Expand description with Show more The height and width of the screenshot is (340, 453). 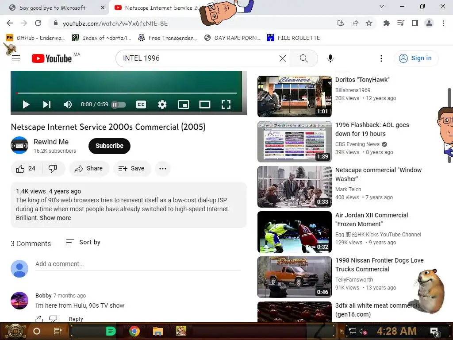pos(55,218)
